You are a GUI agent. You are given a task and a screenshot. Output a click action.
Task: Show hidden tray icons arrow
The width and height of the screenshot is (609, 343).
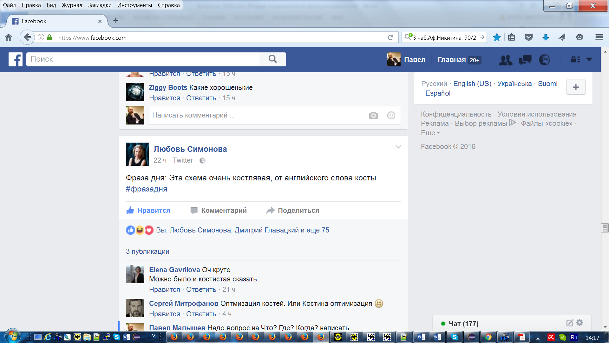coord(538,338)
